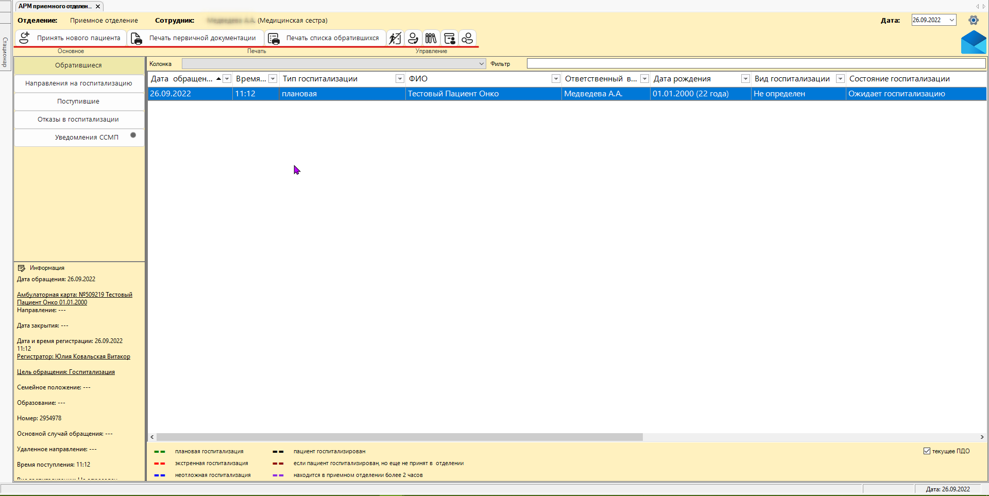
Task: Open Уведомления ССМП section
Action: tap(79, 138)
